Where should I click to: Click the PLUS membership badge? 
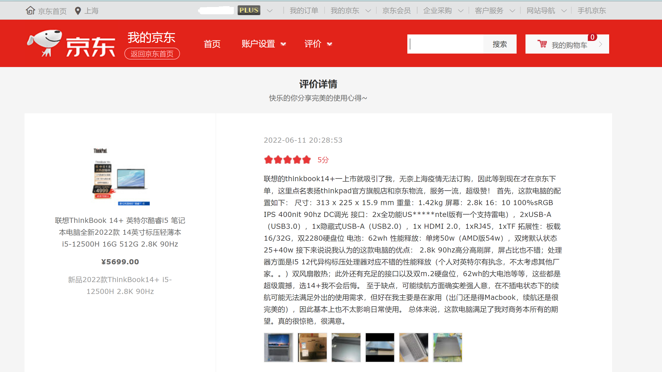[x=249, y=10]
